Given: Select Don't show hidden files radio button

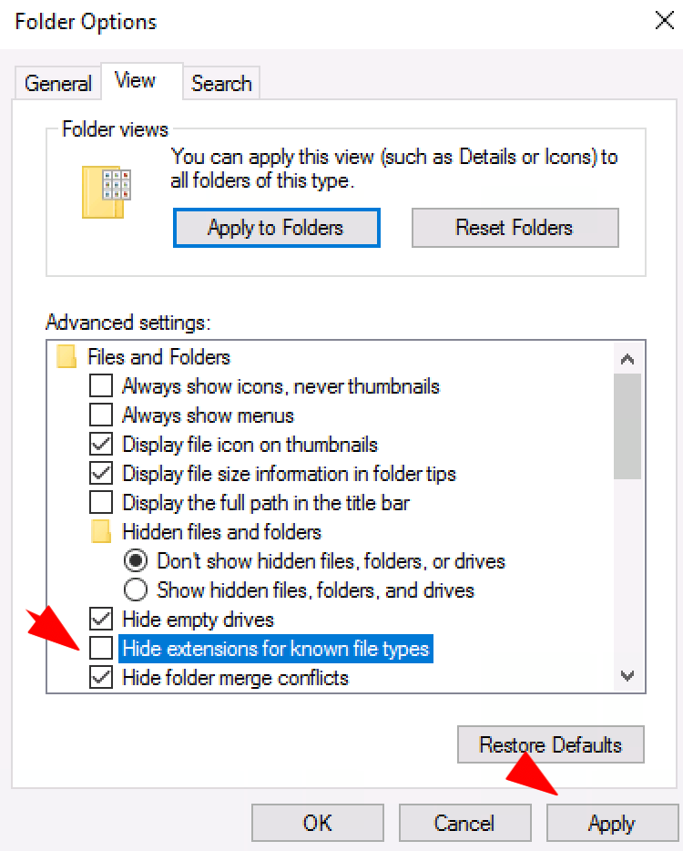Looking at the screenshot, I should coord(136,560).
